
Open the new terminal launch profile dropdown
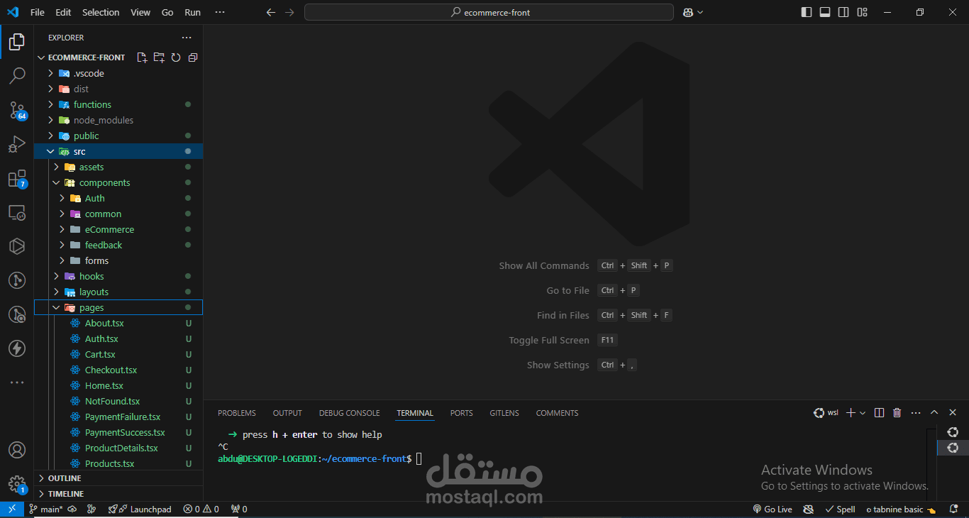pos(863,412)
